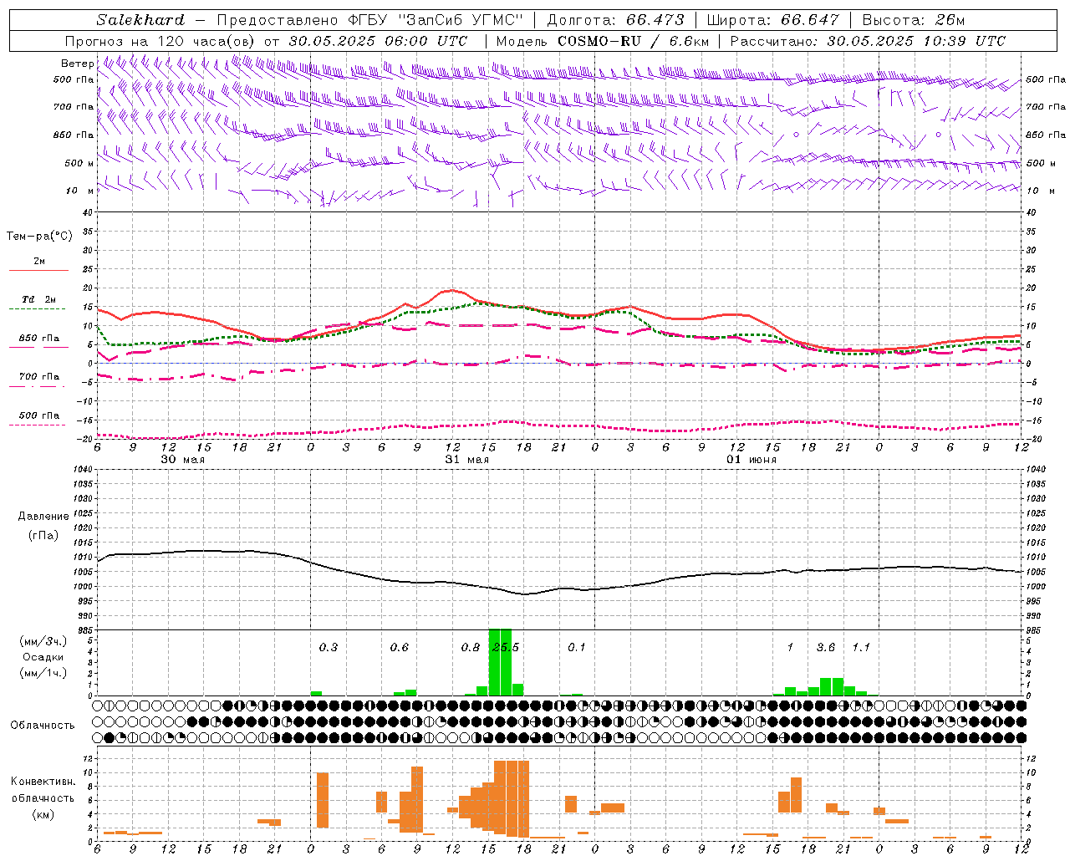Select the 'Прогноз на 120 часа(ов)' forecast text
Viewport: 1070px width, 856px height.
[x=160, y=41]
